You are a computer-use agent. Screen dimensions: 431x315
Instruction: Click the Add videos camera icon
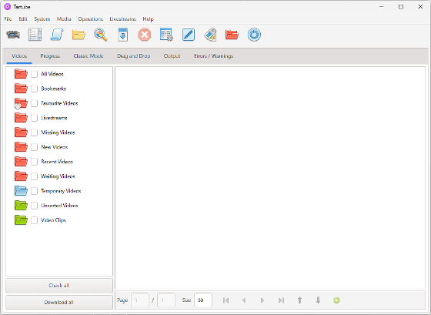(x=13, y=35)
